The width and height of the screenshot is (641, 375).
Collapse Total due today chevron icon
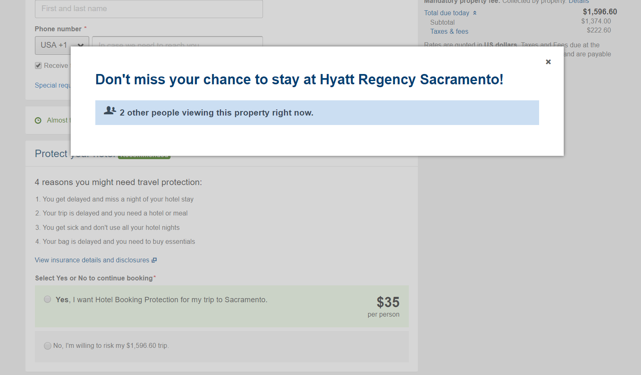(475, 13)
